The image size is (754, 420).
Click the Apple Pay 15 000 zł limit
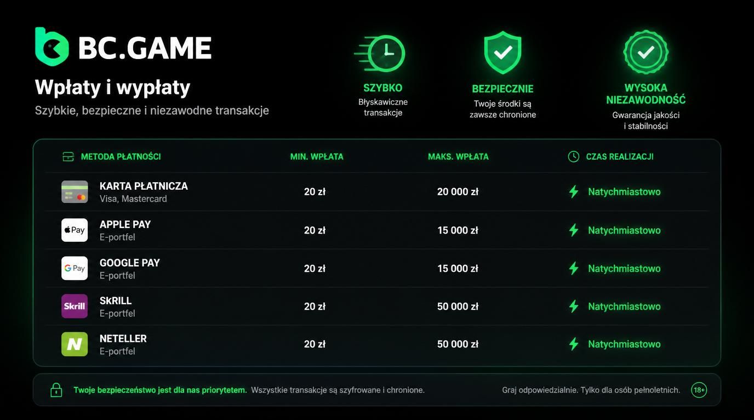458,230
